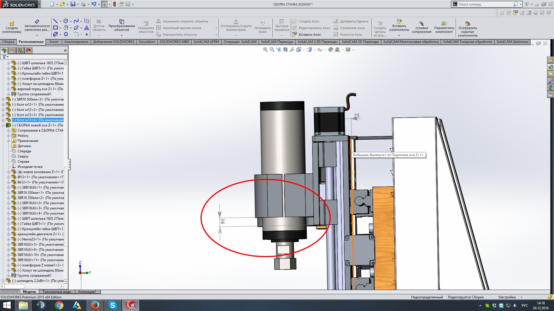Open the 'Анимация1' bottom tab

tap(87, 292)
